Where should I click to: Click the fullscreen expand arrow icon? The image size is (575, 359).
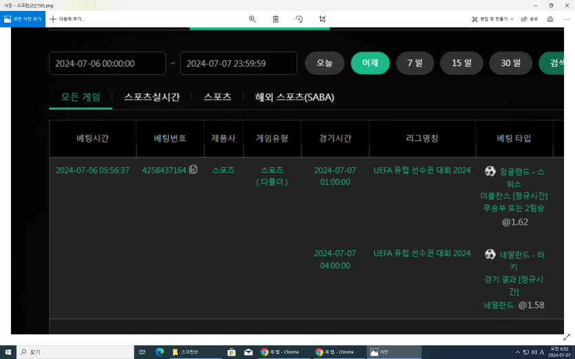[x=567, y=337]
